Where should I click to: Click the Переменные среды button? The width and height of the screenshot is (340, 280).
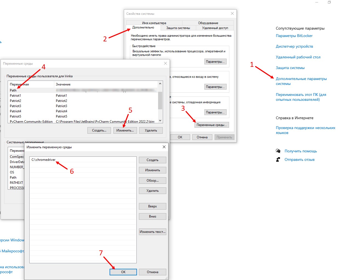point(212,125)
